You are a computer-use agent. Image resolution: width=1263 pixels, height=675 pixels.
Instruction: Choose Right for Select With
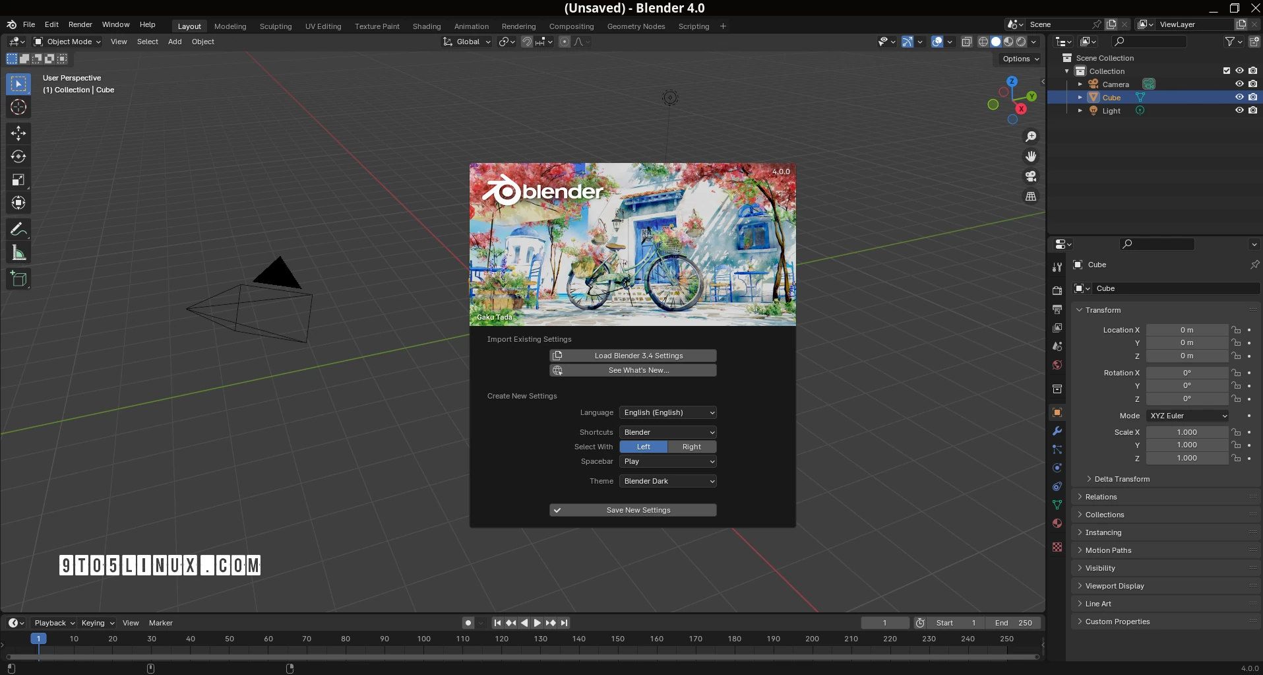point(692,447)
